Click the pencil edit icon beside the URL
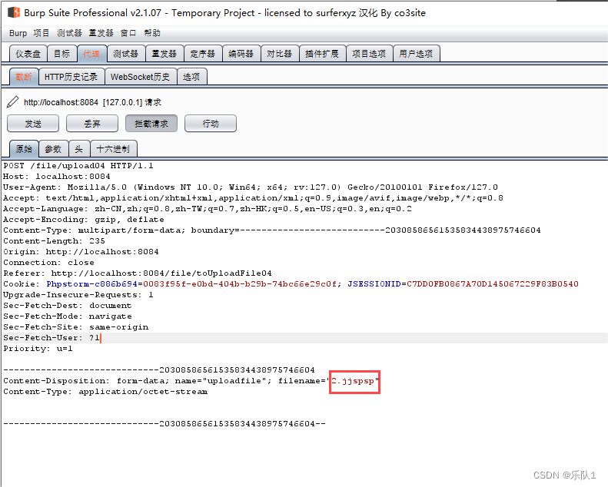The height and width of the screenshot is (487, 608). (12, 102)
